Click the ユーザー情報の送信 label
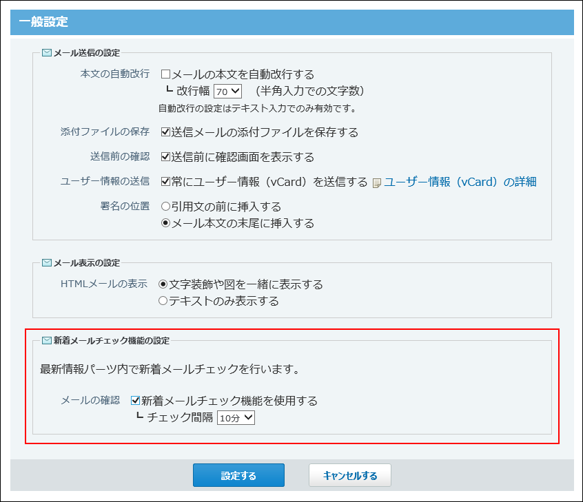Image resolution: width=583 pixels, height=502 pixels. point(105,181)
